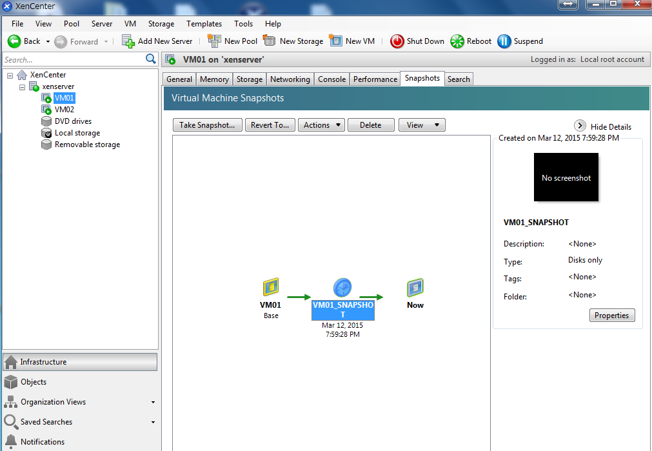Open the Storage menu
The height and width of the screenshot is (451, 652).
(161, 24)
